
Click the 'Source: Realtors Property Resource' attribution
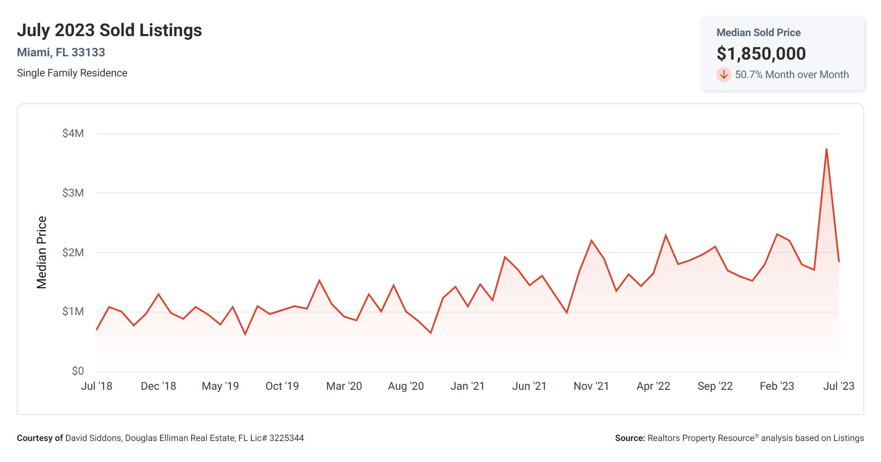pos(739,438)
